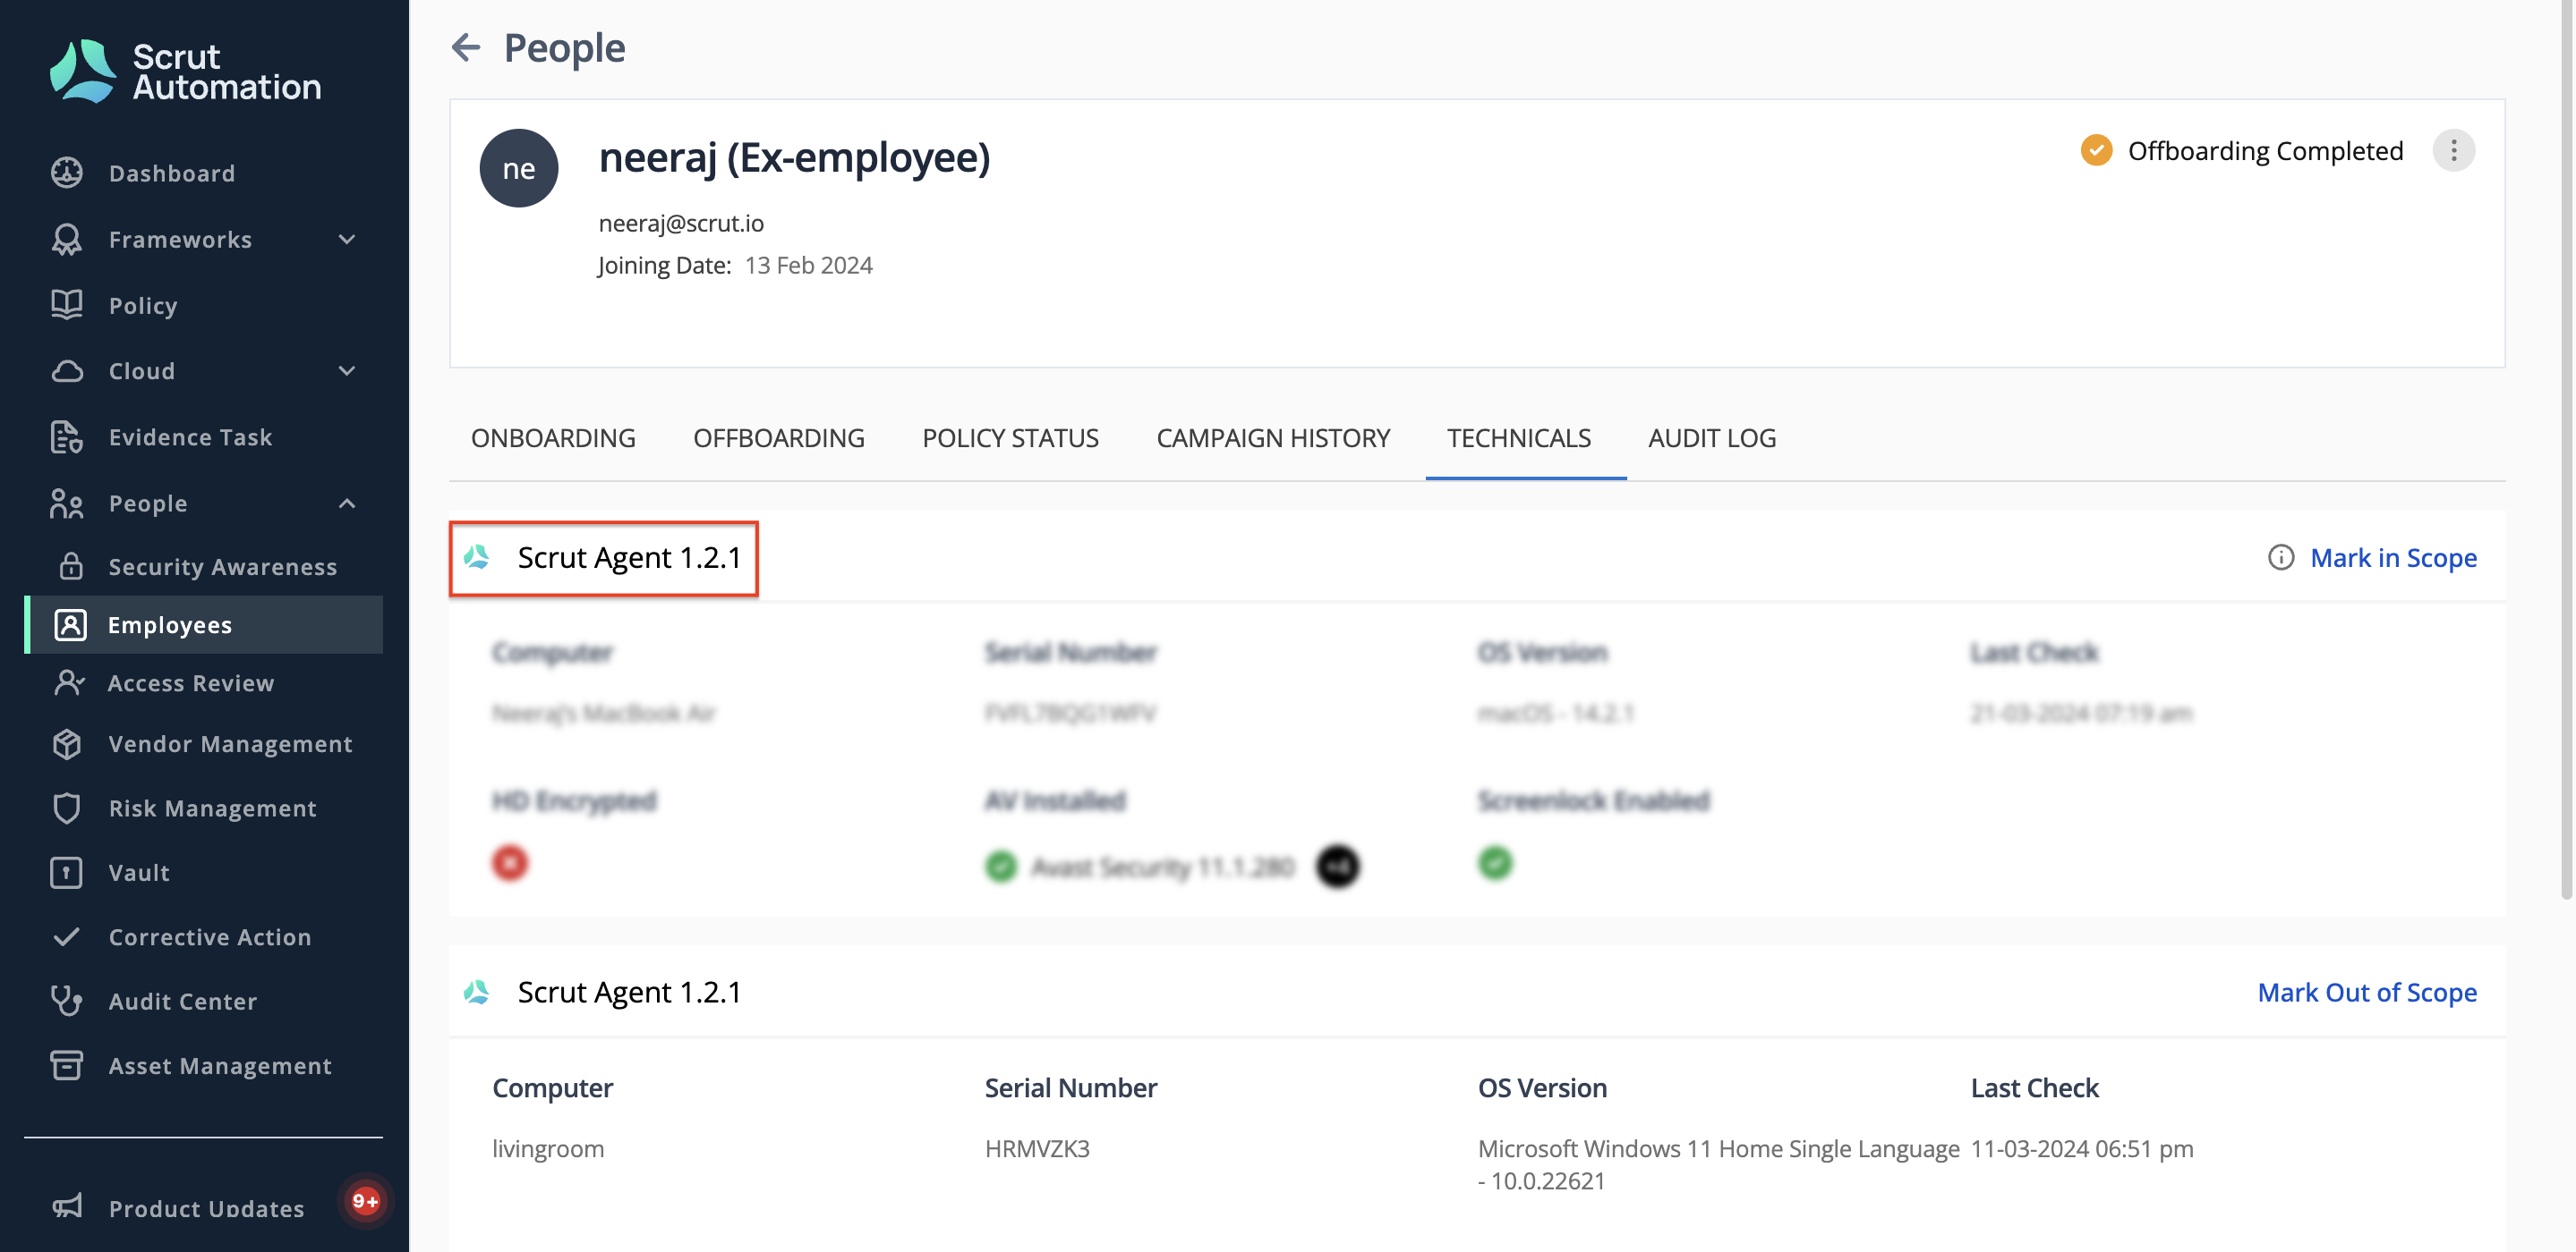Click the Cloud icon in sidebar

coord(67,371)
